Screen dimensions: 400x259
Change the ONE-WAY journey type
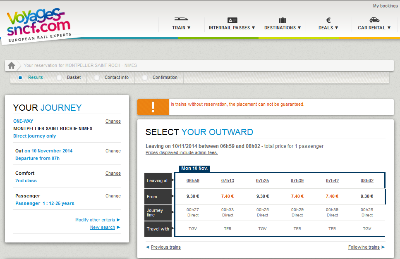pyautogui.click(x=113, y=121)
